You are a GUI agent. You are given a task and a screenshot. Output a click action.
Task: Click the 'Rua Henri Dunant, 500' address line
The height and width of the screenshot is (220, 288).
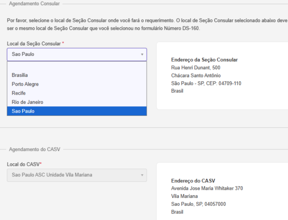(x=196, y=67)
